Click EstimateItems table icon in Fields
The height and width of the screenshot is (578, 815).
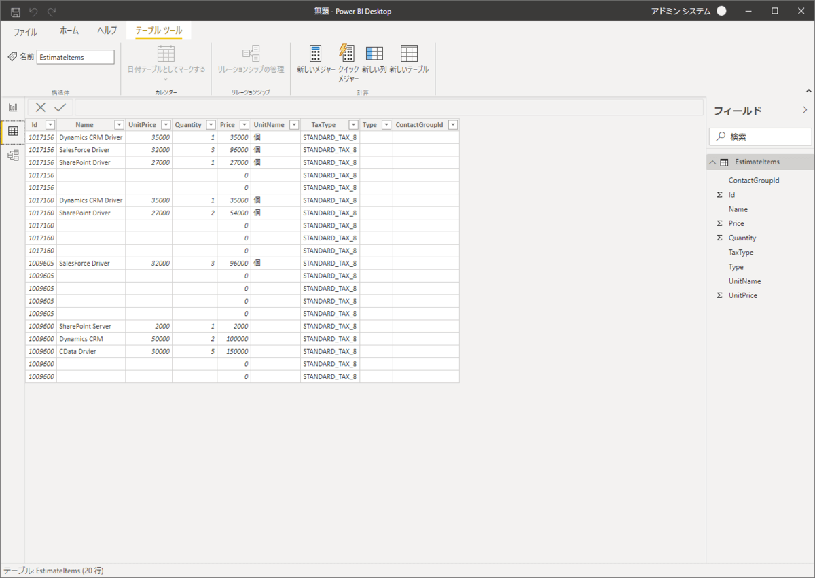tap(724, 162)
